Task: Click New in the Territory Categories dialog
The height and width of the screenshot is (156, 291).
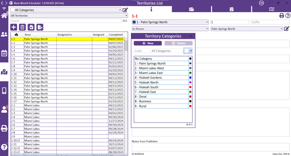Action: (x=148, y=43)
